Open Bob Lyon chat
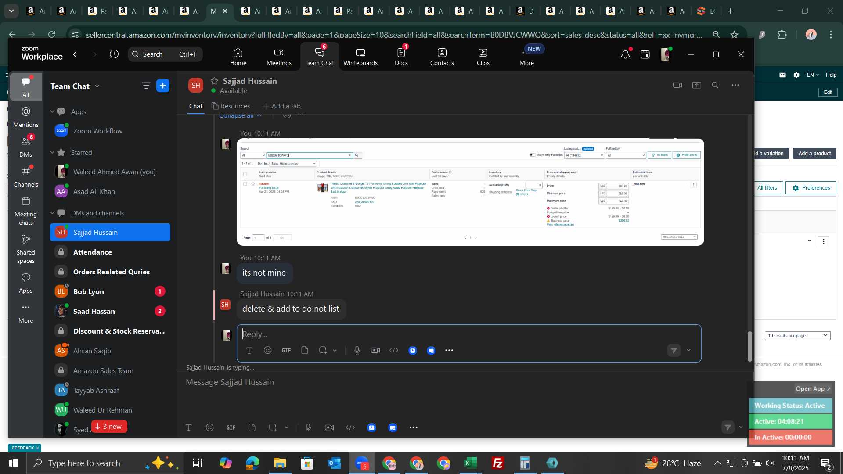The image size is (843, 474). pyautogui.click(x=110, y=291)
